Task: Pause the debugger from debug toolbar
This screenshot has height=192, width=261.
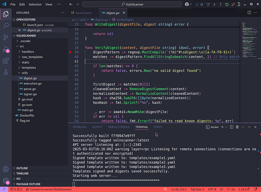Action: point(202,4)
